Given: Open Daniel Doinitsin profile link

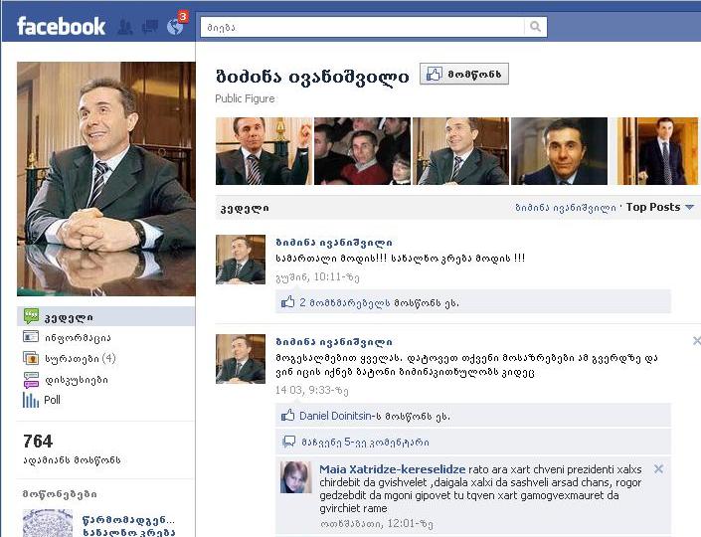Looking at the screenshot, I should (335, 416).
